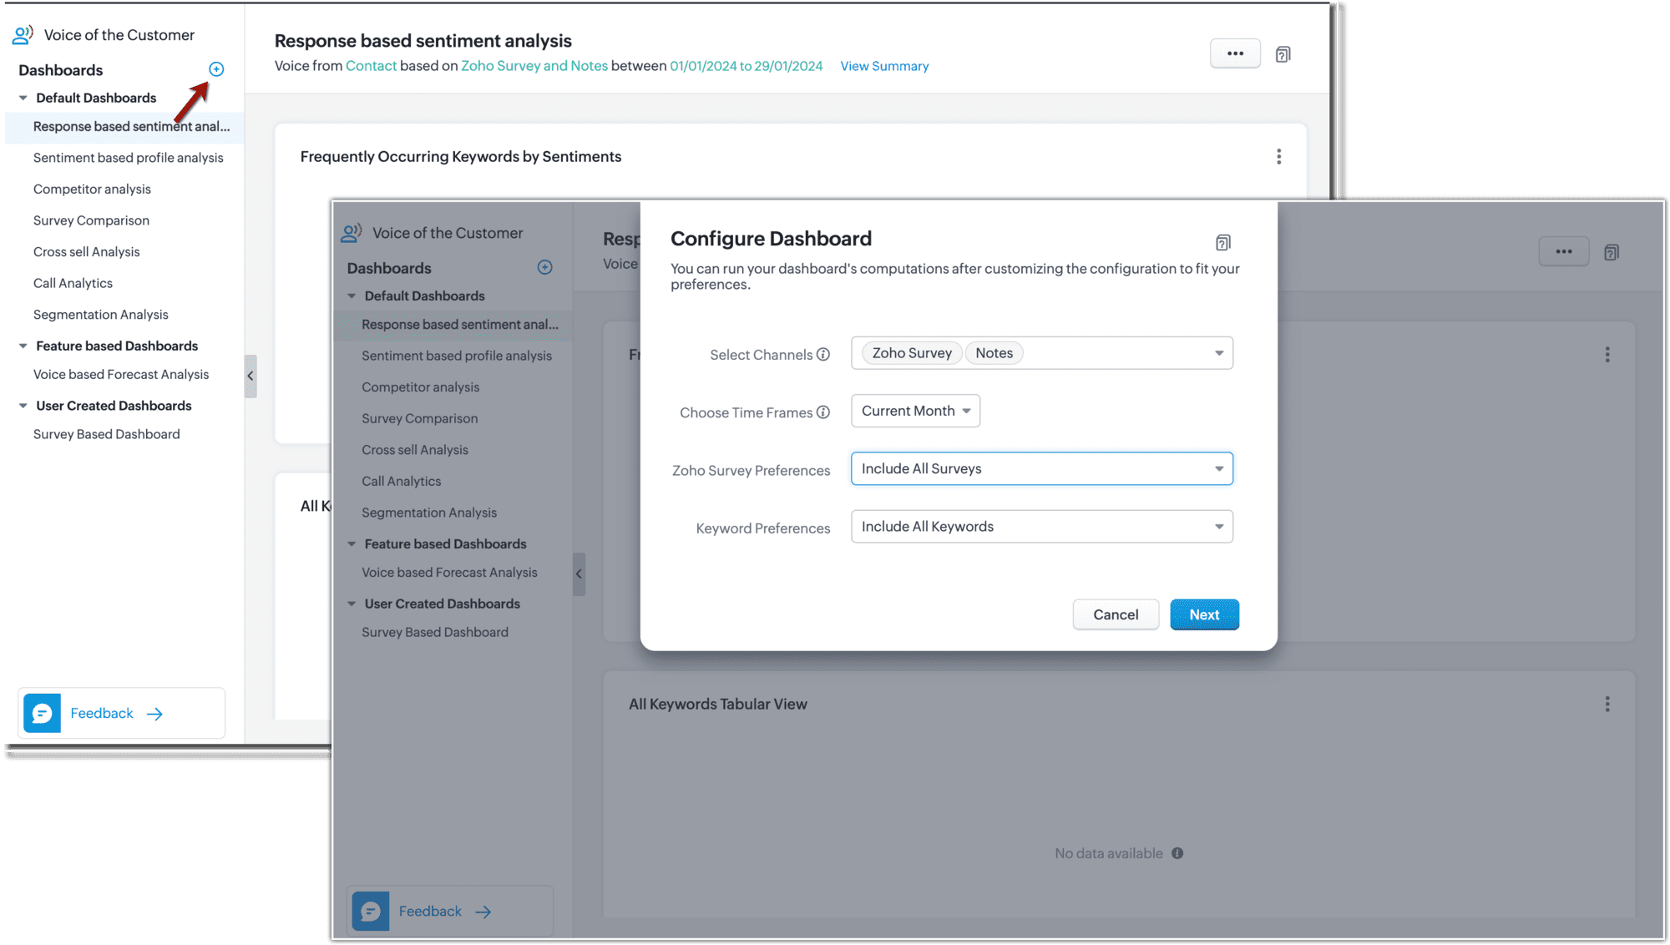The width and height of the screenshot is (1670, 945).
Task: Click the Next button
Action: tap(1204, 614)
